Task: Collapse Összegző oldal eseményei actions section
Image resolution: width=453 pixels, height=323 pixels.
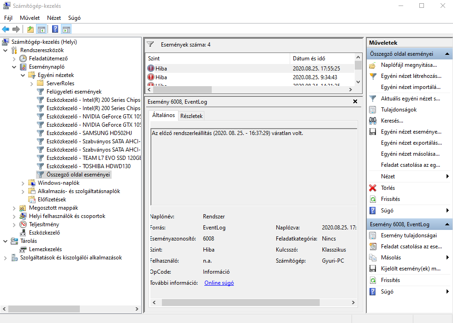Action: (x=447, y=54)
